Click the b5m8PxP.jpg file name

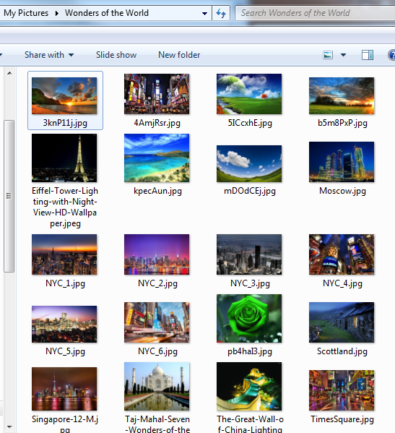coord(342,123)
